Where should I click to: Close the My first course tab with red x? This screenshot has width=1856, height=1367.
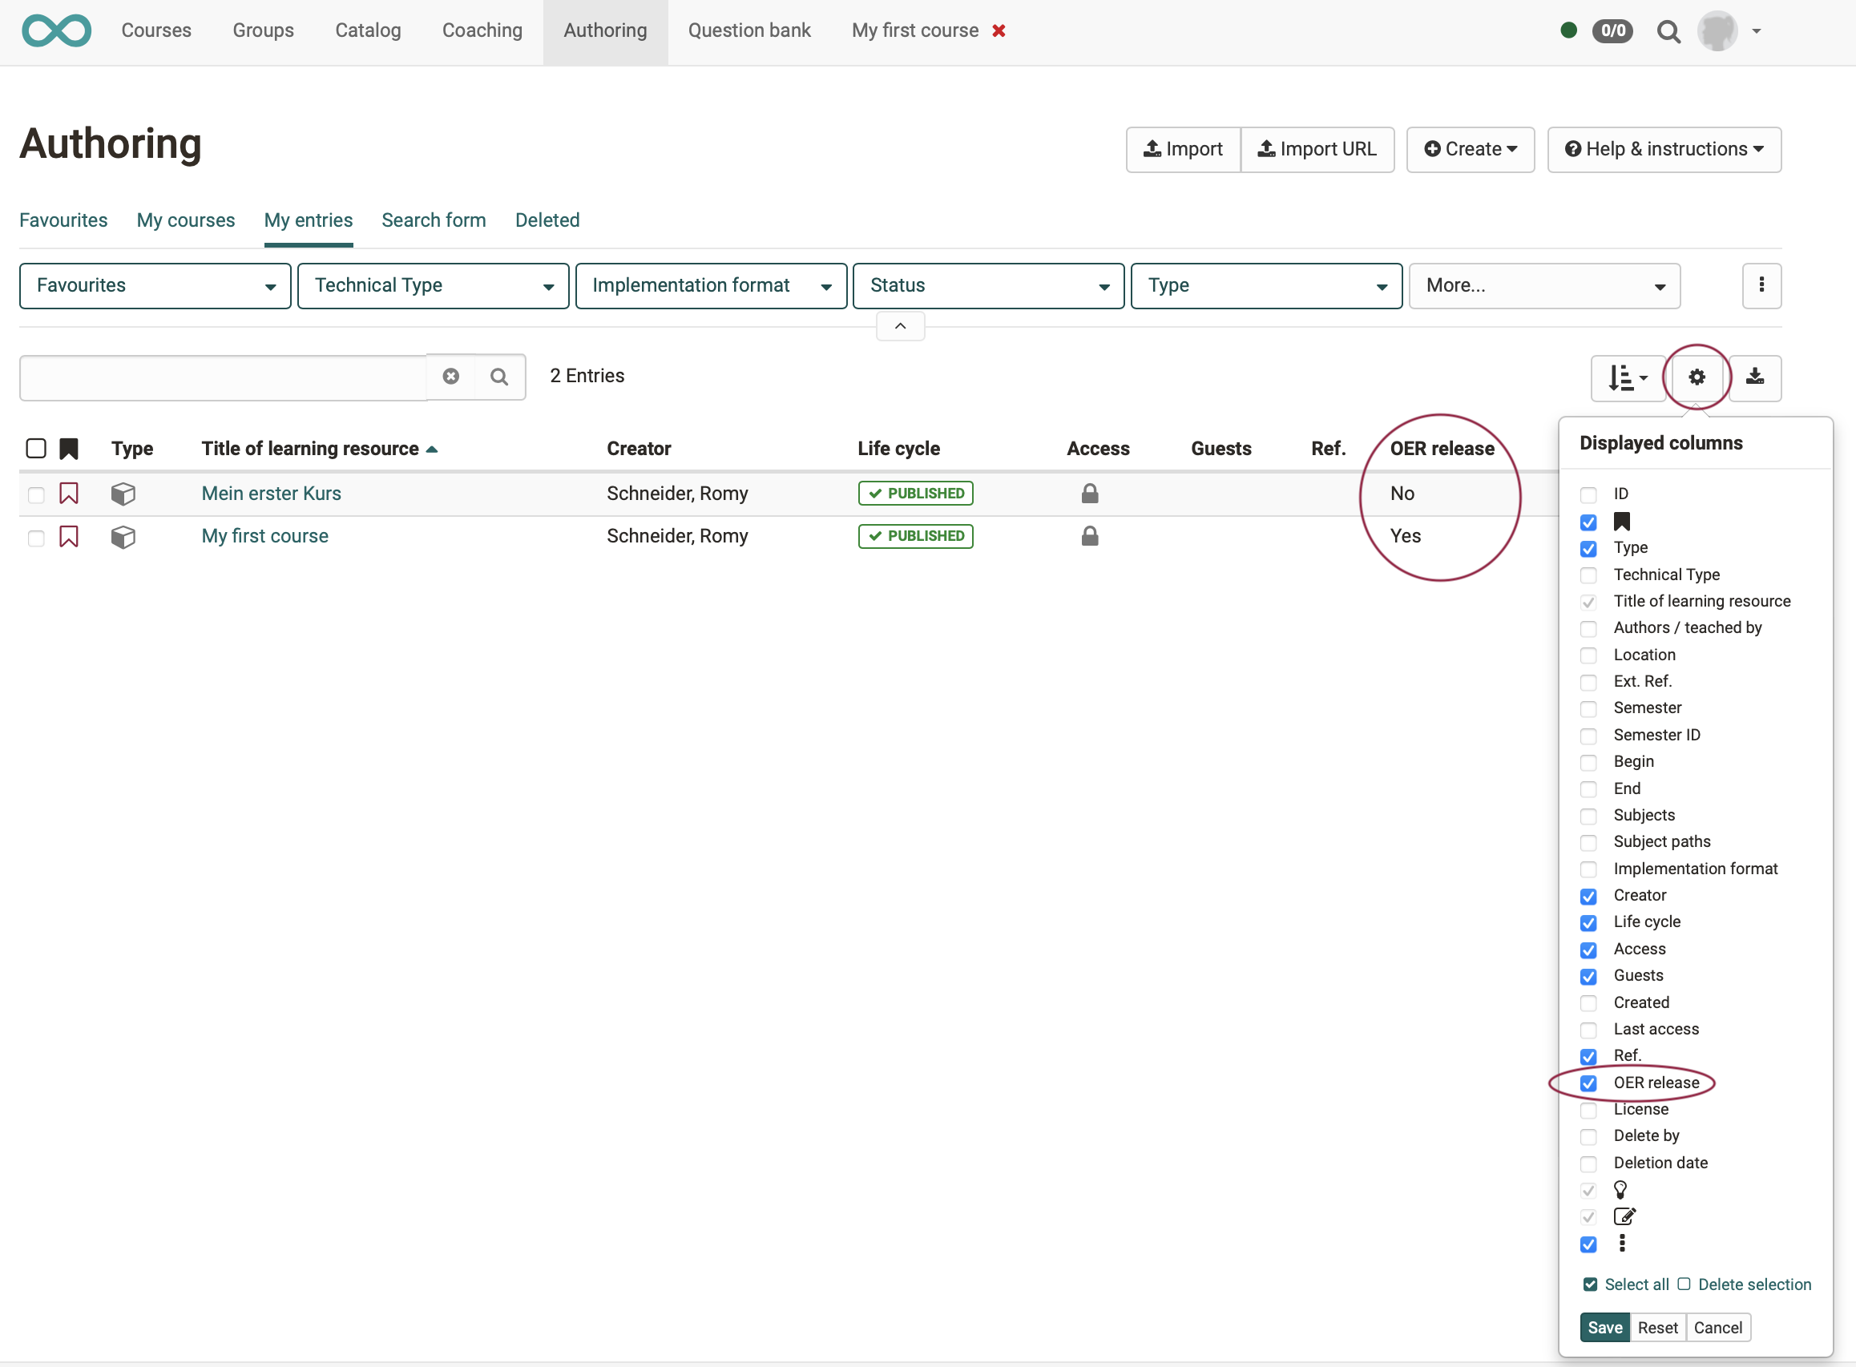click(999, 30)
